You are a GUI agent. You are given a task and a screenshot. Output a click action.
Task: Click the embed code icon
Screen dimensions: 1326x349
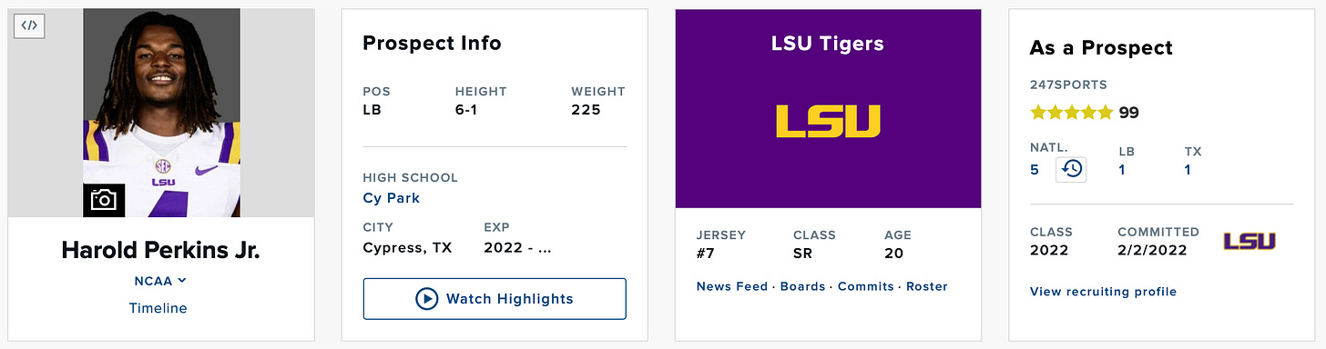tap(30, 25)
